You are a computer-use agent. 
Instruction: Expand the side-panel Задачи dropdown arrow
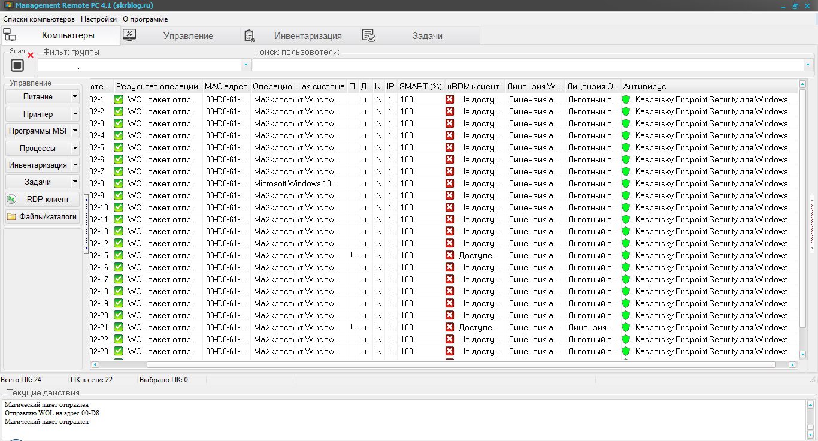click(75, 182)
